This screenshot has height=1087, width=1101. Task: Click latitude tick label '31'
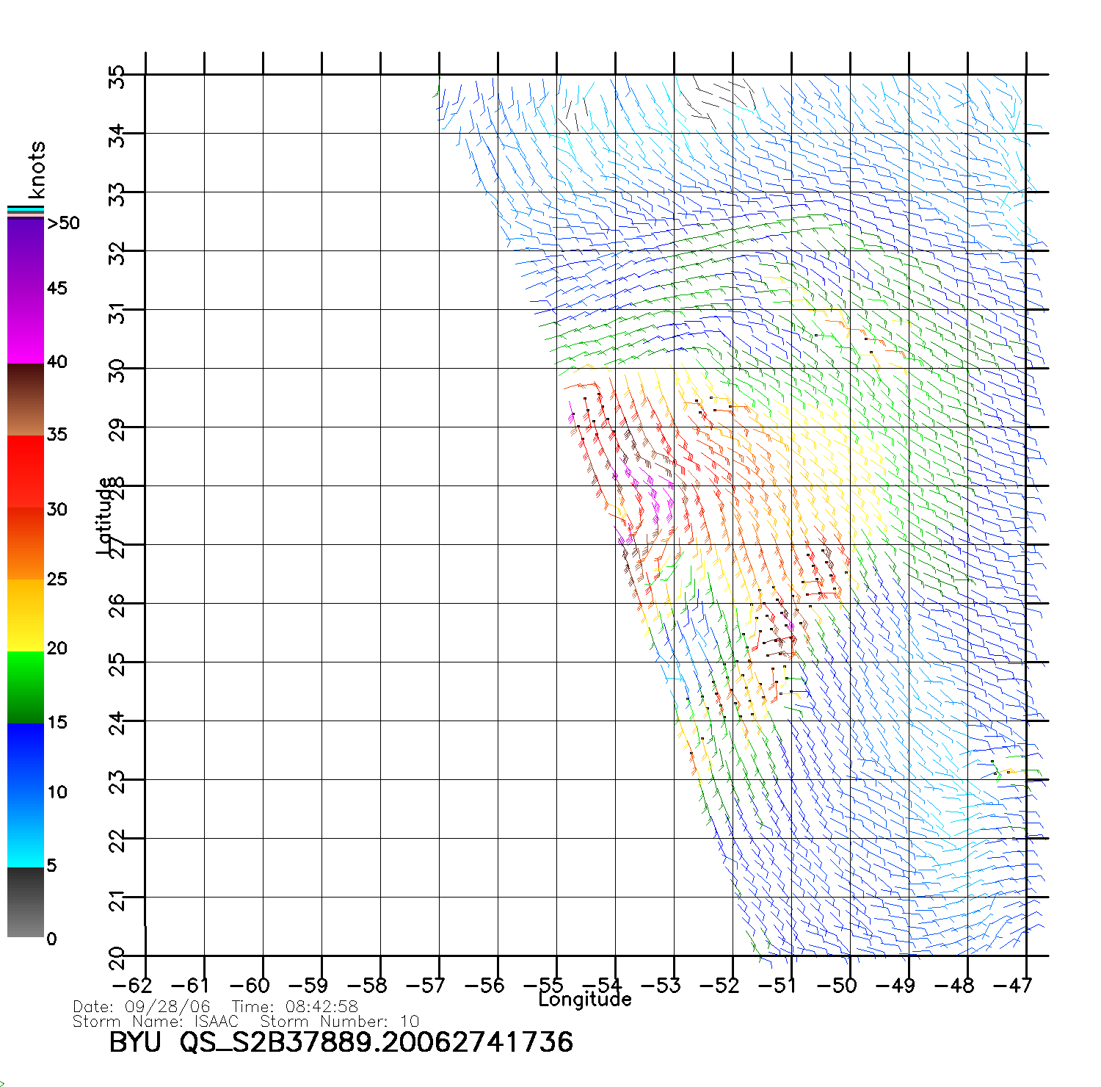pos(117,312)
